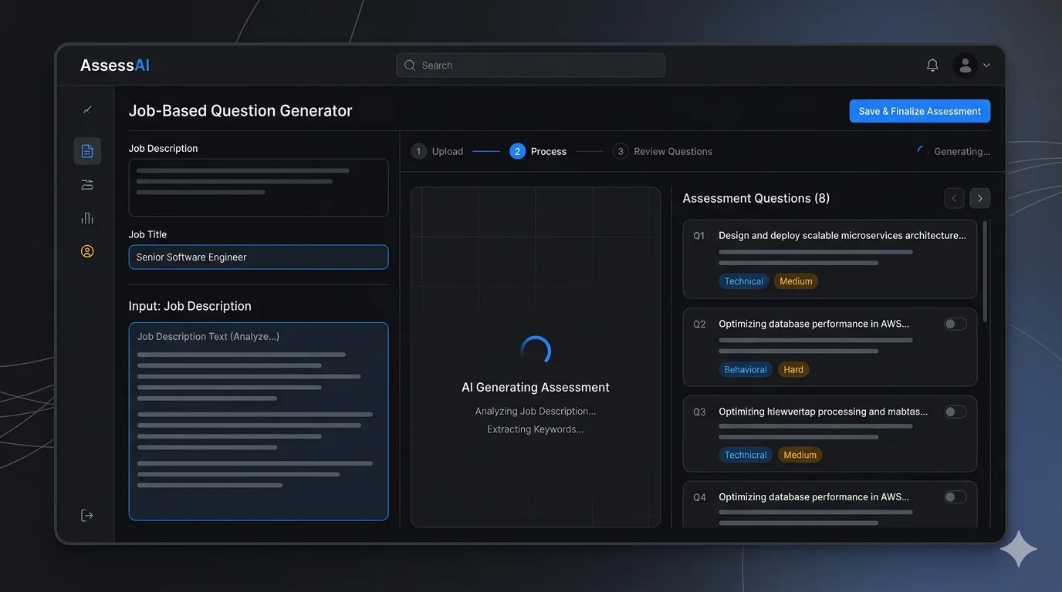Open notifications bell
This screenshot has width=1062, height=592.
932,66
